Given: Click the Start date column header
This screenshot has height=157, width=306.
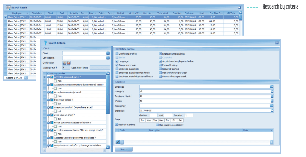Looking at the screenshot, I should [37, 13].
